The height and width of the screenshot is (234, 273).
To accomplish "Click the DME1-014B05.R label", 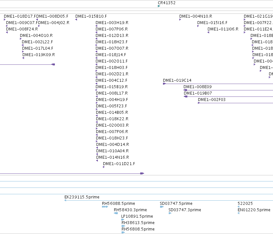I will 112,113.
